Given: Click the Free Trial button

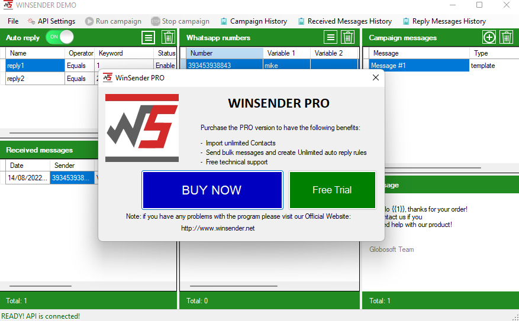Looking at the screenshot, I should coord(333,190).
